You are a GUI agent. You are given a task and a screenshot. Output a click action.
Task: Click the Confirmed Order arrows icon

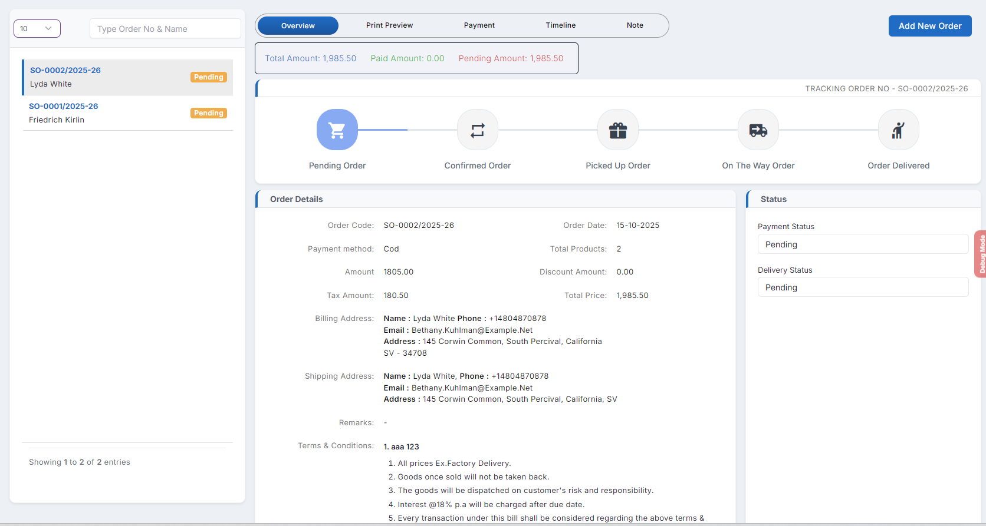[x=477, y=130]
